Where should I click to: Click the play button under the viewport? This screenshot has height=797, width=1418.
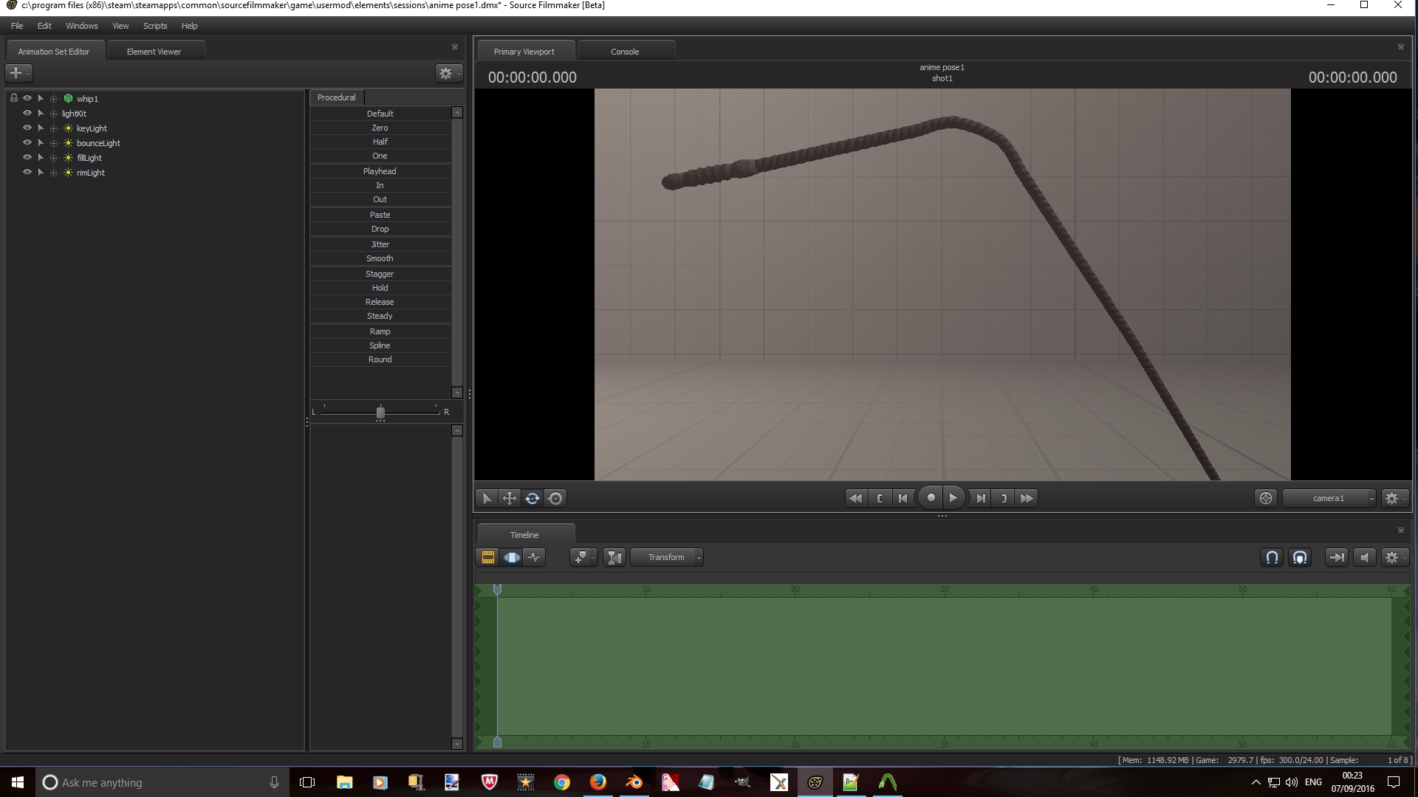pos(953,498)
